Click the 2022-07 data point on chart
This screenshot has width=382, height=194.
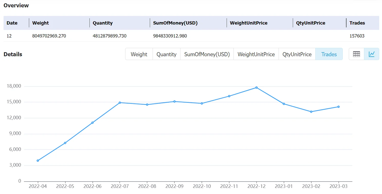pyautogui.click(x=120, y=103)
